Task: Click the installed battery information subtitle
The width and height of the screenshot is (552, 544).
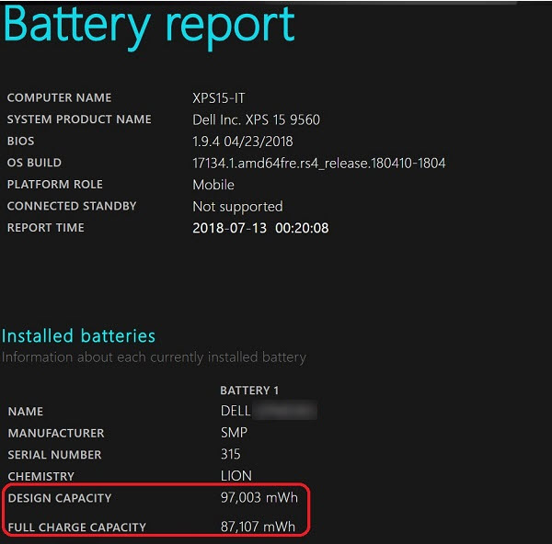Action: point(154,357)
